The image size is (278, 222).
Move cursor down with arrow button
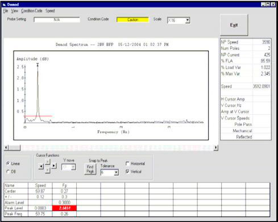[x=48, y=170]
